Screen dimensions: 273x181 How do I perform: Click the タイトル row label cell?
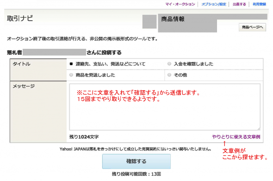[x=38, y=70]
